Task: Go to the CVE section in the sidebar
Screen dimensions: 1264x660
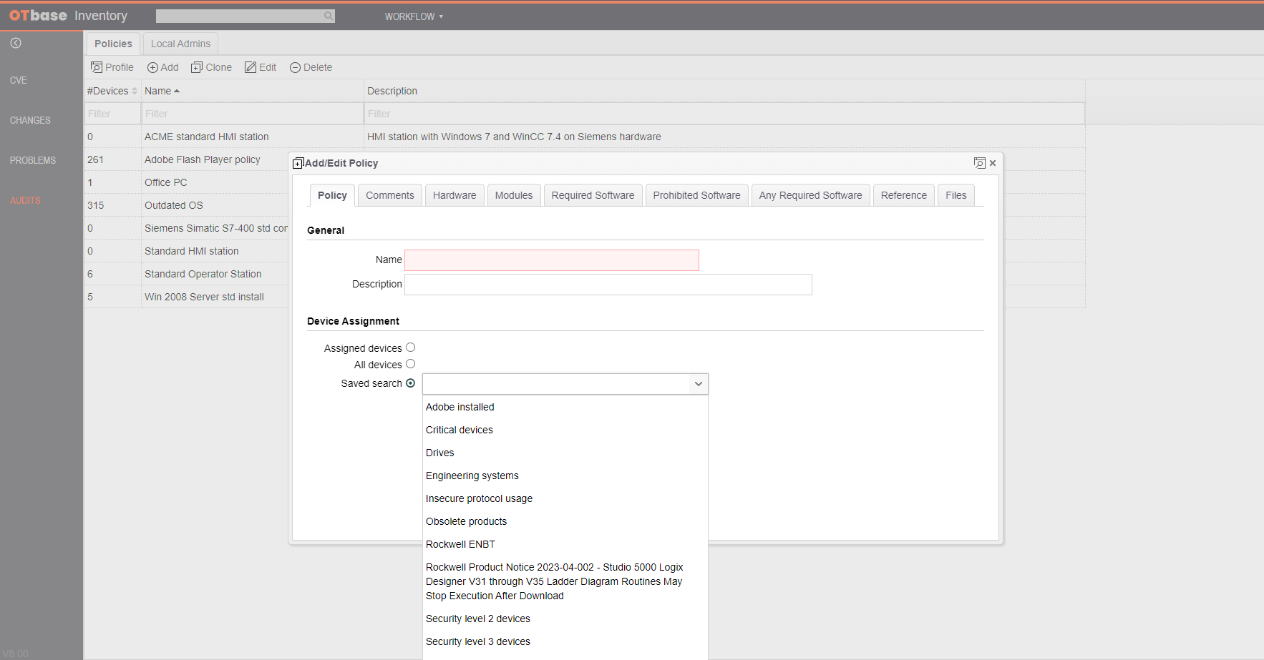Action: [x=19, y=80]
